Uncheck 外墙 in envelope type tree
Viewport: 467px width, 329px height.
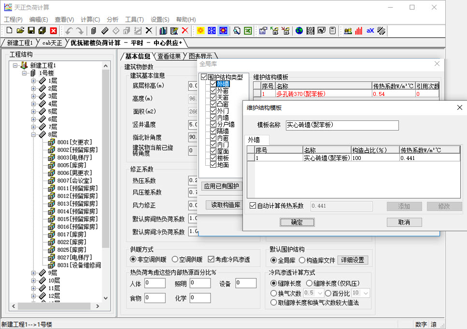pos(213,84)
